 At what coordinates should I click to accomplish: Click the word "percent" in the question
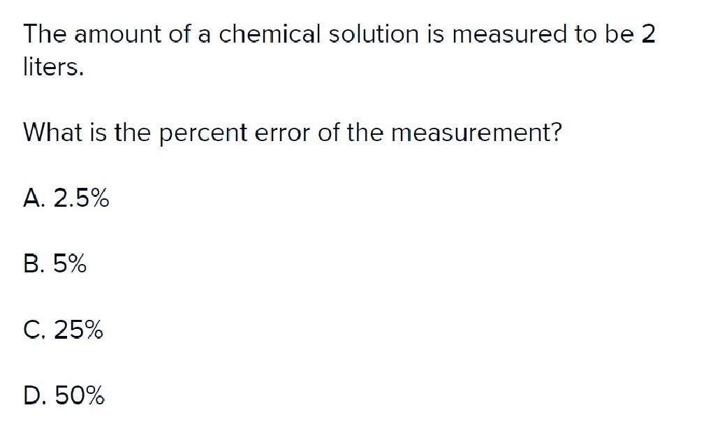pos(203,134)
